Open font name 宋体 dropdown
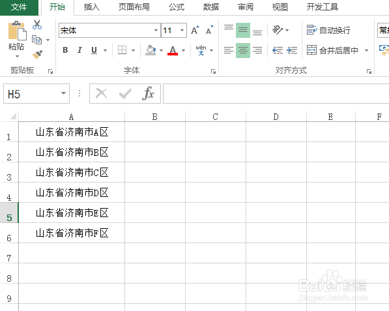Screen dimensions: 389x311 tap(156, 30)
